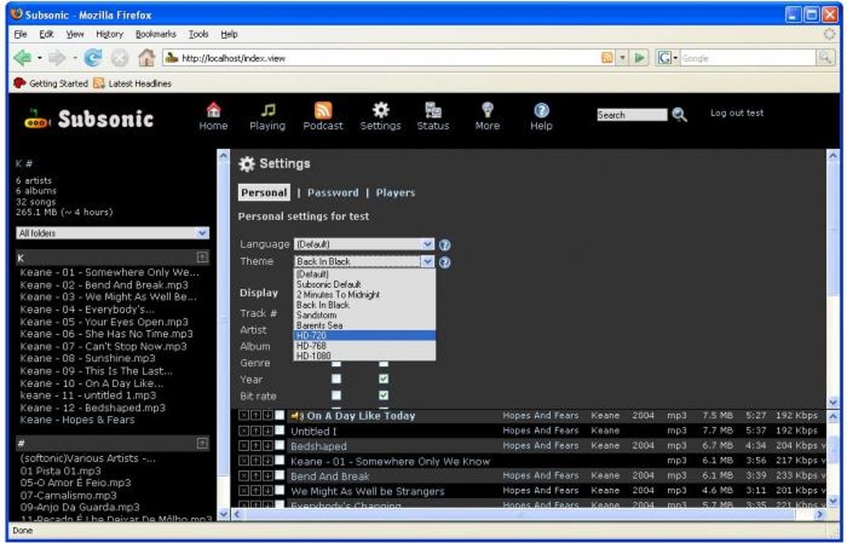Click the Subsonic logo
Viewport: 847px width, 543px height.
point(89,119)
